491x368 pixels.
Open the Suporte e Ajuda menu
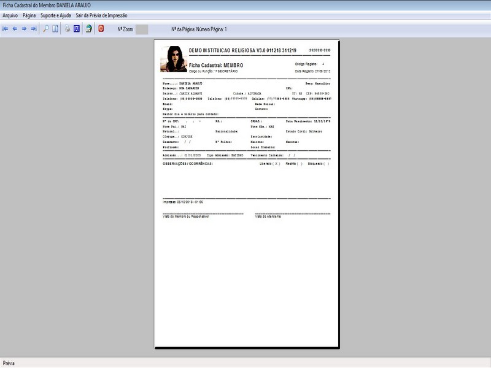[x=56, y=15]
